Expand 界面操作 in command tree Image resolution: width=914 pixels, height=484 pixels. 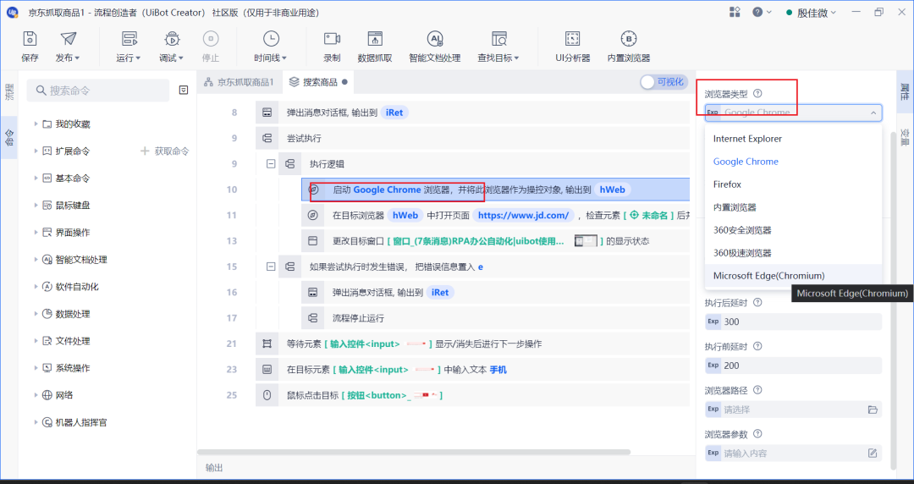point(36,232)
